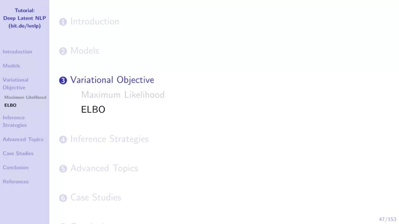
Task: Navigate to Advanced Topics in the sidebar
Action: tap(23, 139)
